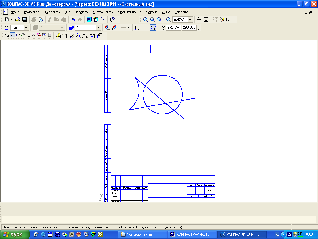Create a new document with the blank page icon
Image resolution: width=318 pixels, height=239 pixels.
click(x=7, y=20)
